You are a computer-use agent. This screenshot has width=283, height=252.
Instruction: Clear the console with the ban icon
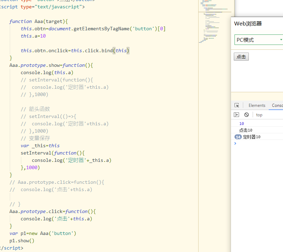246,115
